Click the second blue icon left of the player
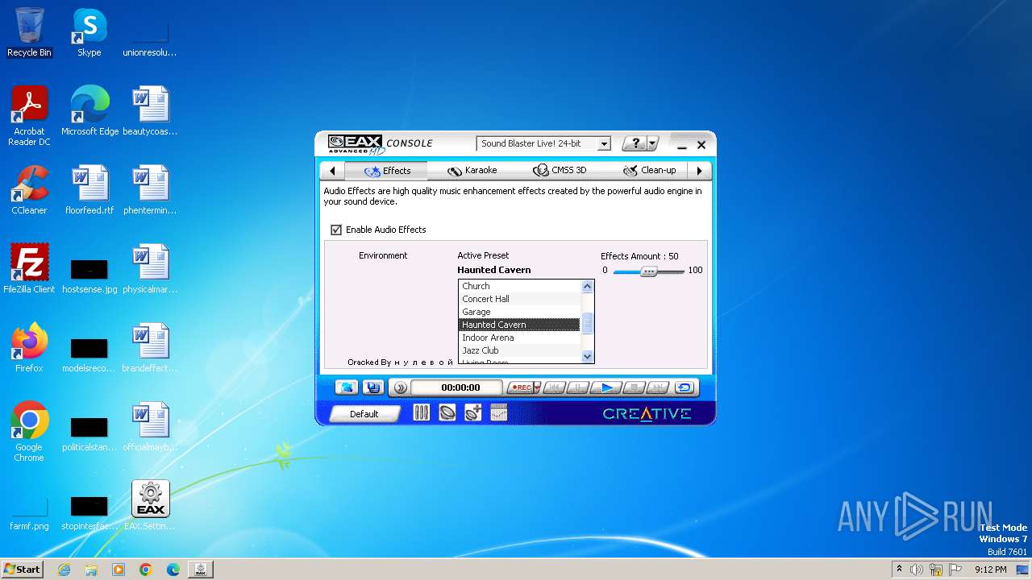 (x=372, y=387)
